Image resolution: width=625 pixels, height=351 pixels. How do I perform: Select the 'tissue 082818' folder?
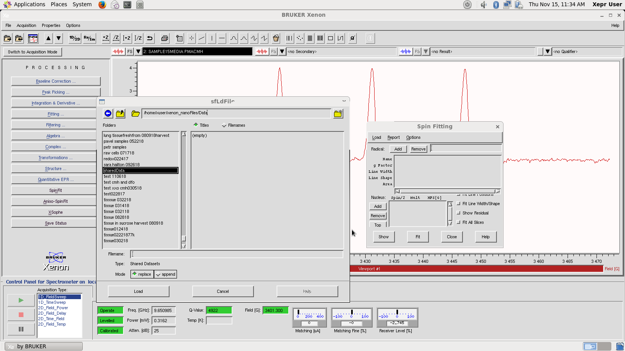click(116, 217)
